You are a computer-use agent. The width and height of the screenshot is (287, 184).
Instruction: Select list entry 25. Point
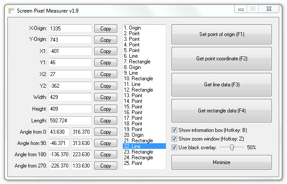click(144, 163)
